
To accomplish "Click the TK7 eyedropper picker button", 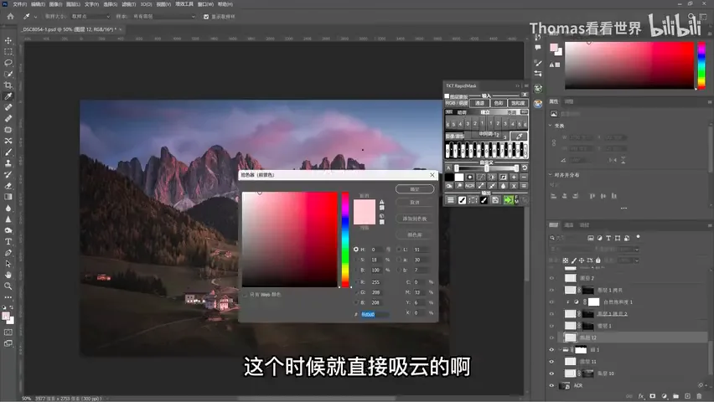I will (519, 136).
